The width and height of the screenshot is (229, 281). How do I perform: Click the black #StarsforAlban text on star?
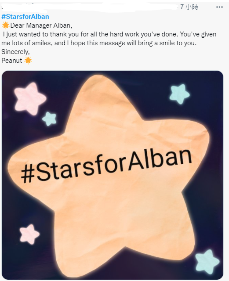(x=107, y=166)
